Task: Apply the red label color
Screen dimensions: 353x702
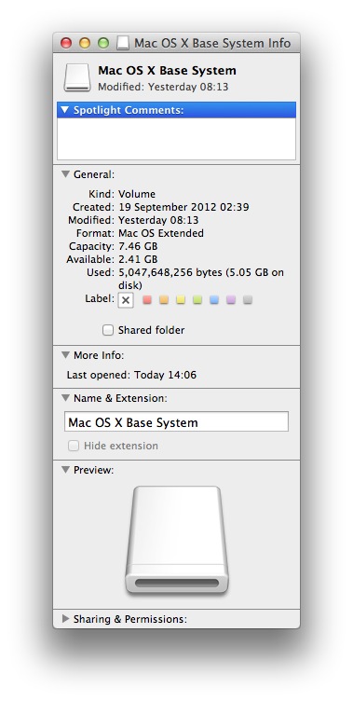Action: pyautogui.click(x=147, y=299)
